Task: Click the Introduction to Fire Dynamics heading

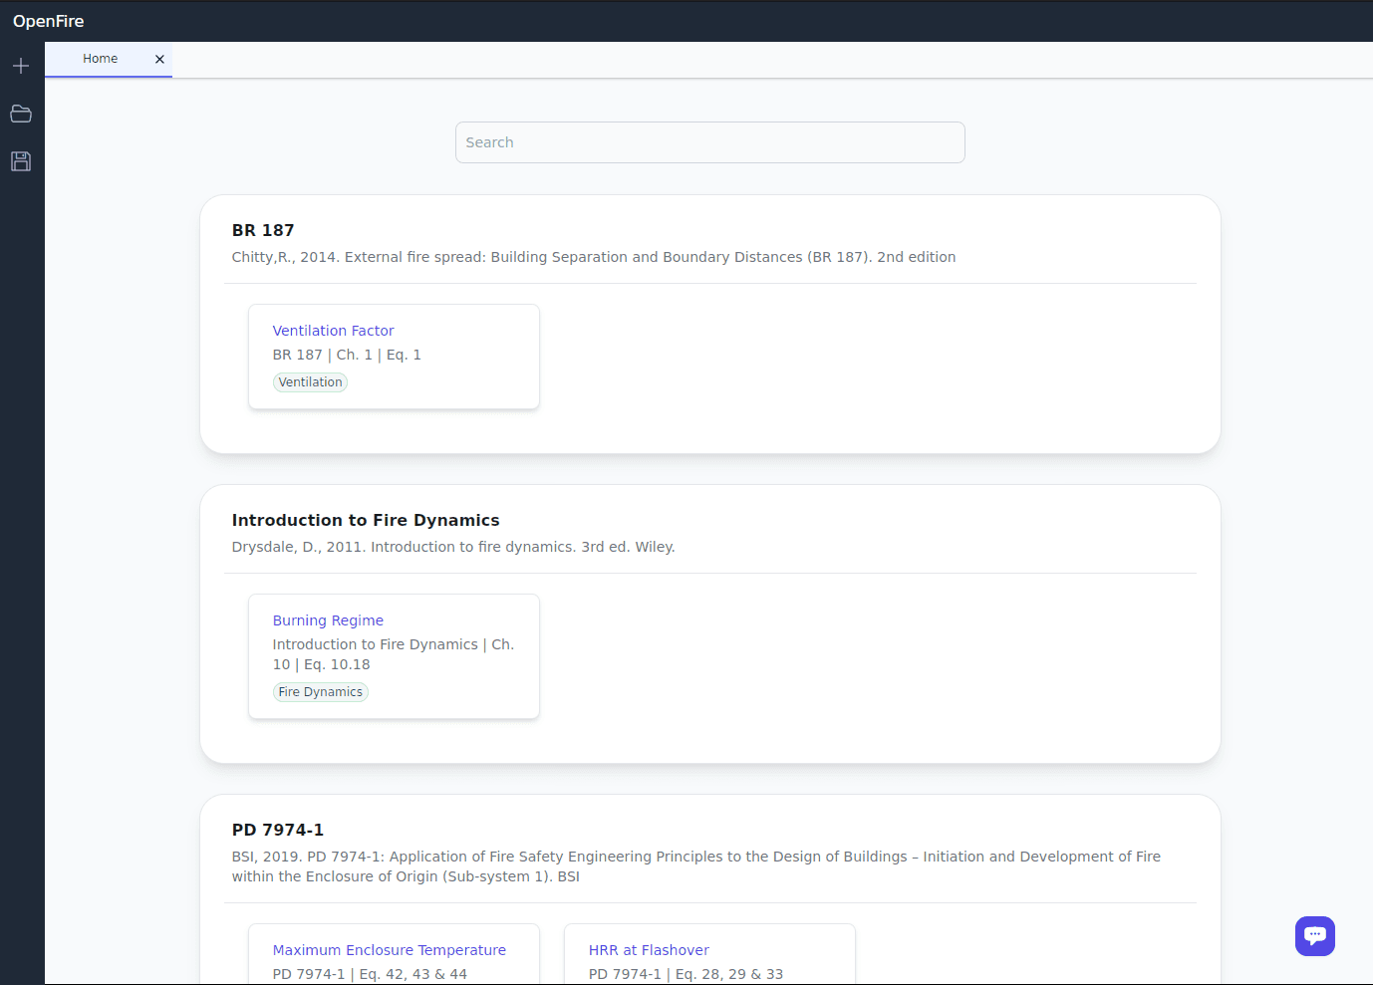Action: (366, 520)
